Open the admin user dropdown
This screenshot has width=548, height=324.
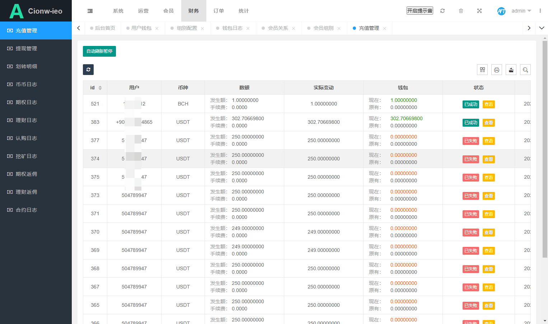pos(519,11)
